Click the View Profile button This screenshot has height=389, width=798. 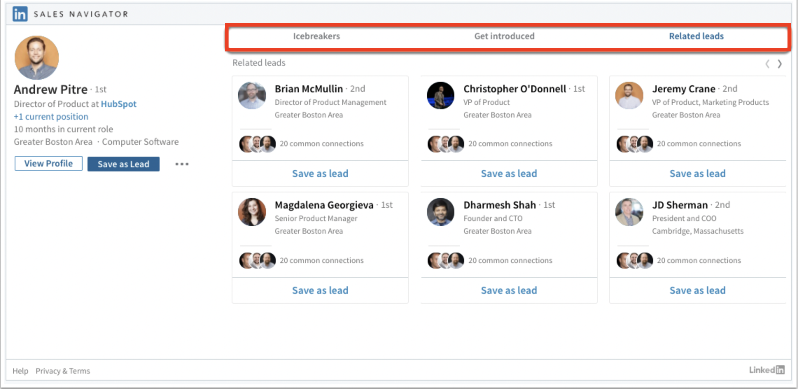48,163
